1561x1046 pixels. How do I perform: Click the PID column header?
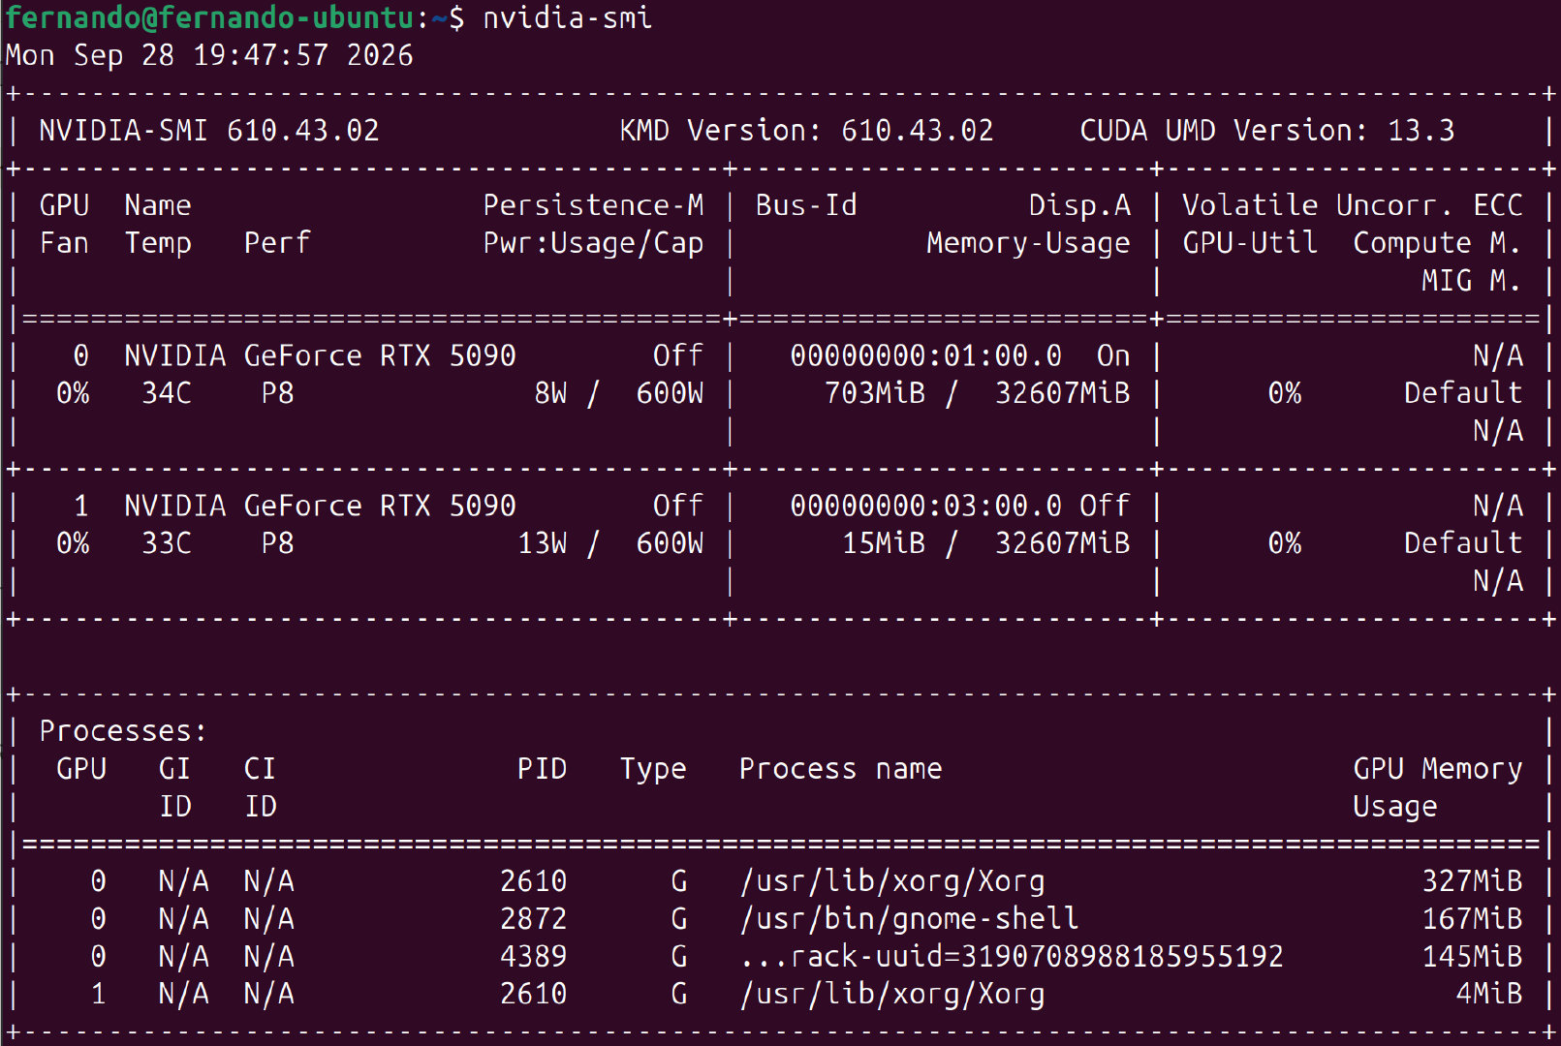click(542, 769)
